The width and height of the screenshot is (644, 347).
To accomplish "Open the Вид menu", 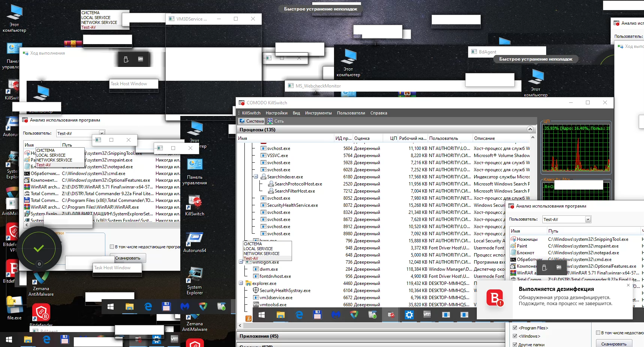I will click(x=296, y=113).
